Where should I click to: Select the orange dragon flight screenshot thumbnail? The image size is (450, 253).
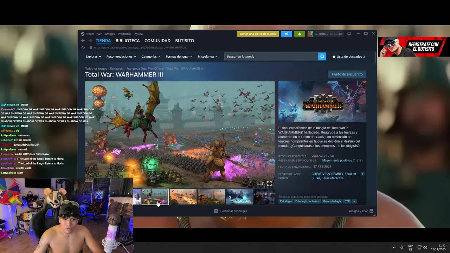(183, 197)
